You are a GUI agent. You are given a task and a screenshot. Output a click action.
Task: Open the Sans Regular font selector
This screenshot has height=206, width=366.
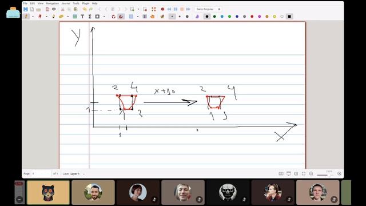pos(208,9)
